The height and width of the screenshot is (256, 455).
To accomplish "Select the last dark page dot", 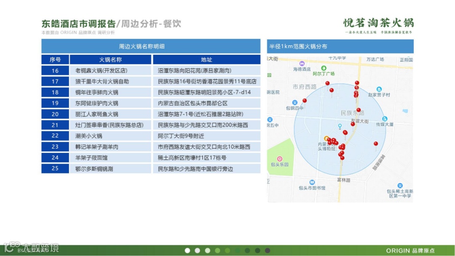I will pos(268,251).
